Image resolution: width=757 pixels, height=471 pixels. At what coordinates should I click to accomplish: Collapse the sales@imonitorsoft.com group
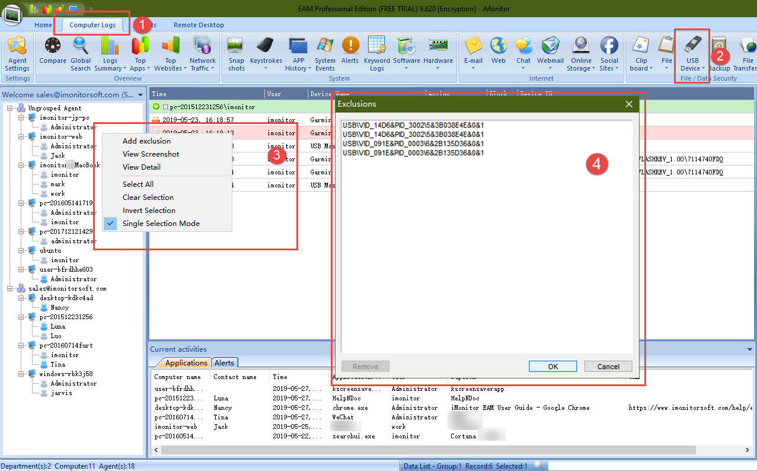point(9,288)
